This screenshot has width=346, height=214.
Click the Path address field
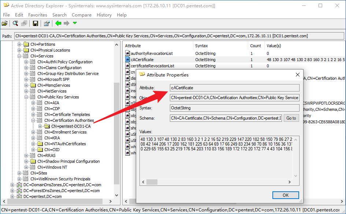pos(179,36)
